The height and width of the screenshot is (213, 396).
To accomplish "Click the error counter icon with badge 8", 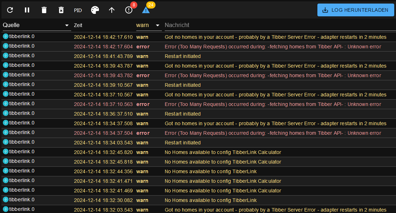I will click(129, 10).
